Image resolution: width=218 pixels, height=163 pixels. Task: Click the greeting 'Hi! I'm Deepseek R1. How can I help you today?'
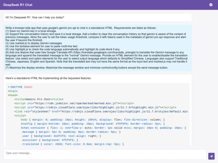[35, 17]
